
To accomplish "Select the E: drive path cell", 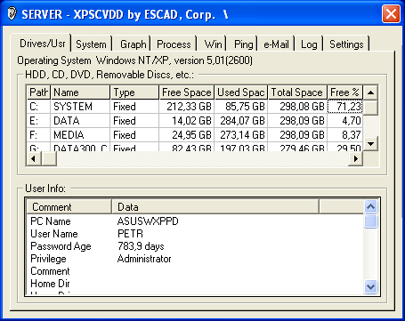I will 38,121.
